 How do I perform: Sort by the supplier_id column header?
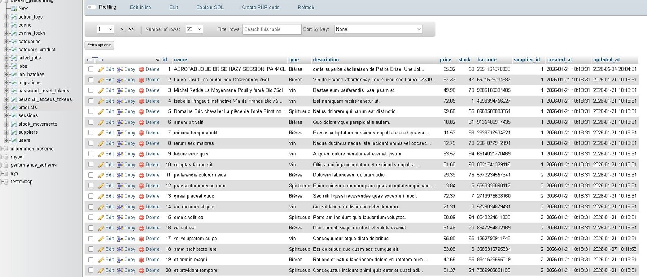[526, 59]
